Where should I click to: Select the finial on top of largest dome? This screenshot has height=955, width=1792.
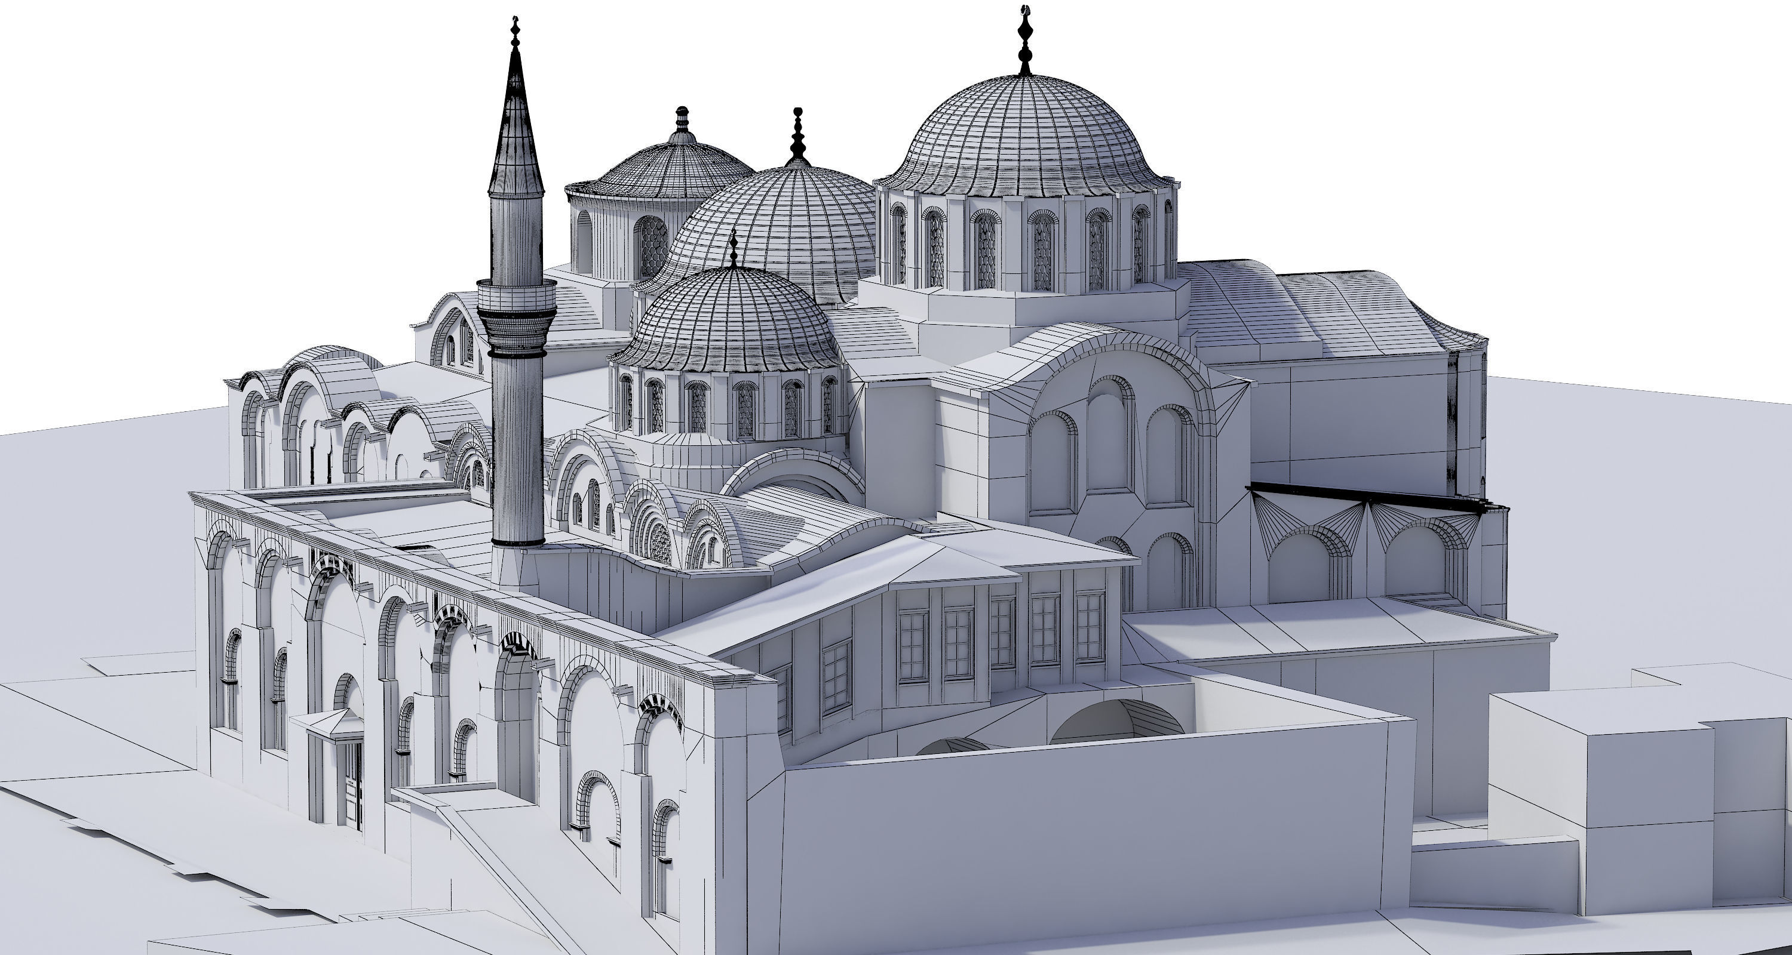(x=1024, y=41)
